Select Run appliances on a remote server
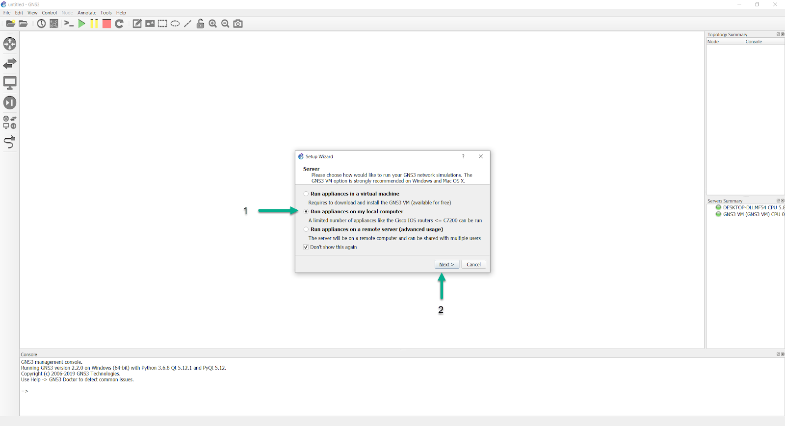 pos(373,229)
